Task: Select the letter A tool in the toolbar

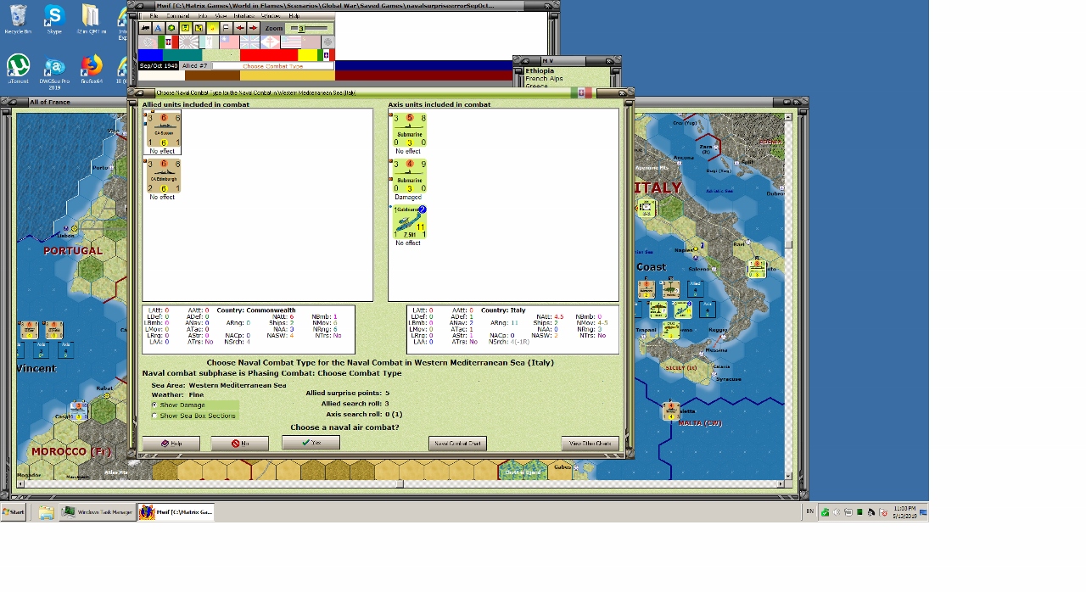Action: (158, 28)
